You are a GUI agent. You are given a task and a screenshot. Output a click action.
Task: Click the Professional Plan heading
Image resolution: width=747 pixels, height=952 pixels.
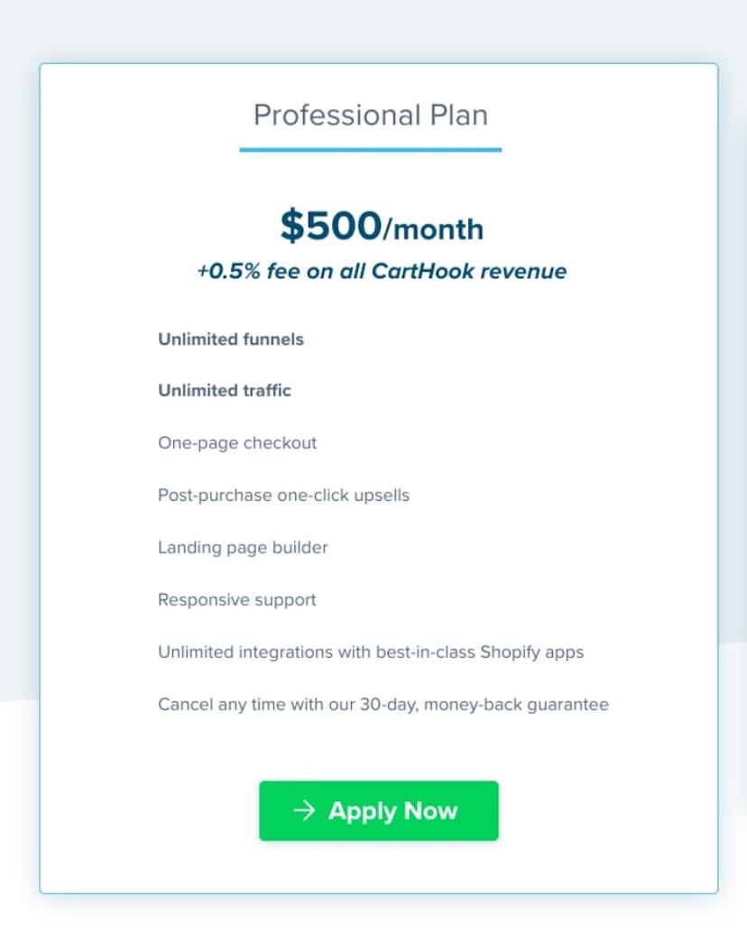click(371, 115)
